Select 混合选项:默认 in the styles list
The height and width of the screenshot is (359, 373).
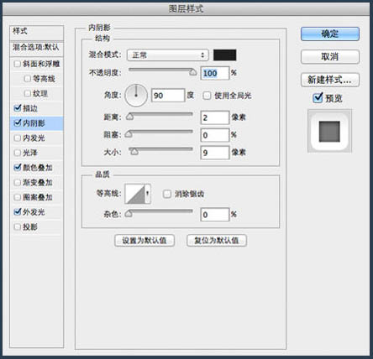[37, 48]
